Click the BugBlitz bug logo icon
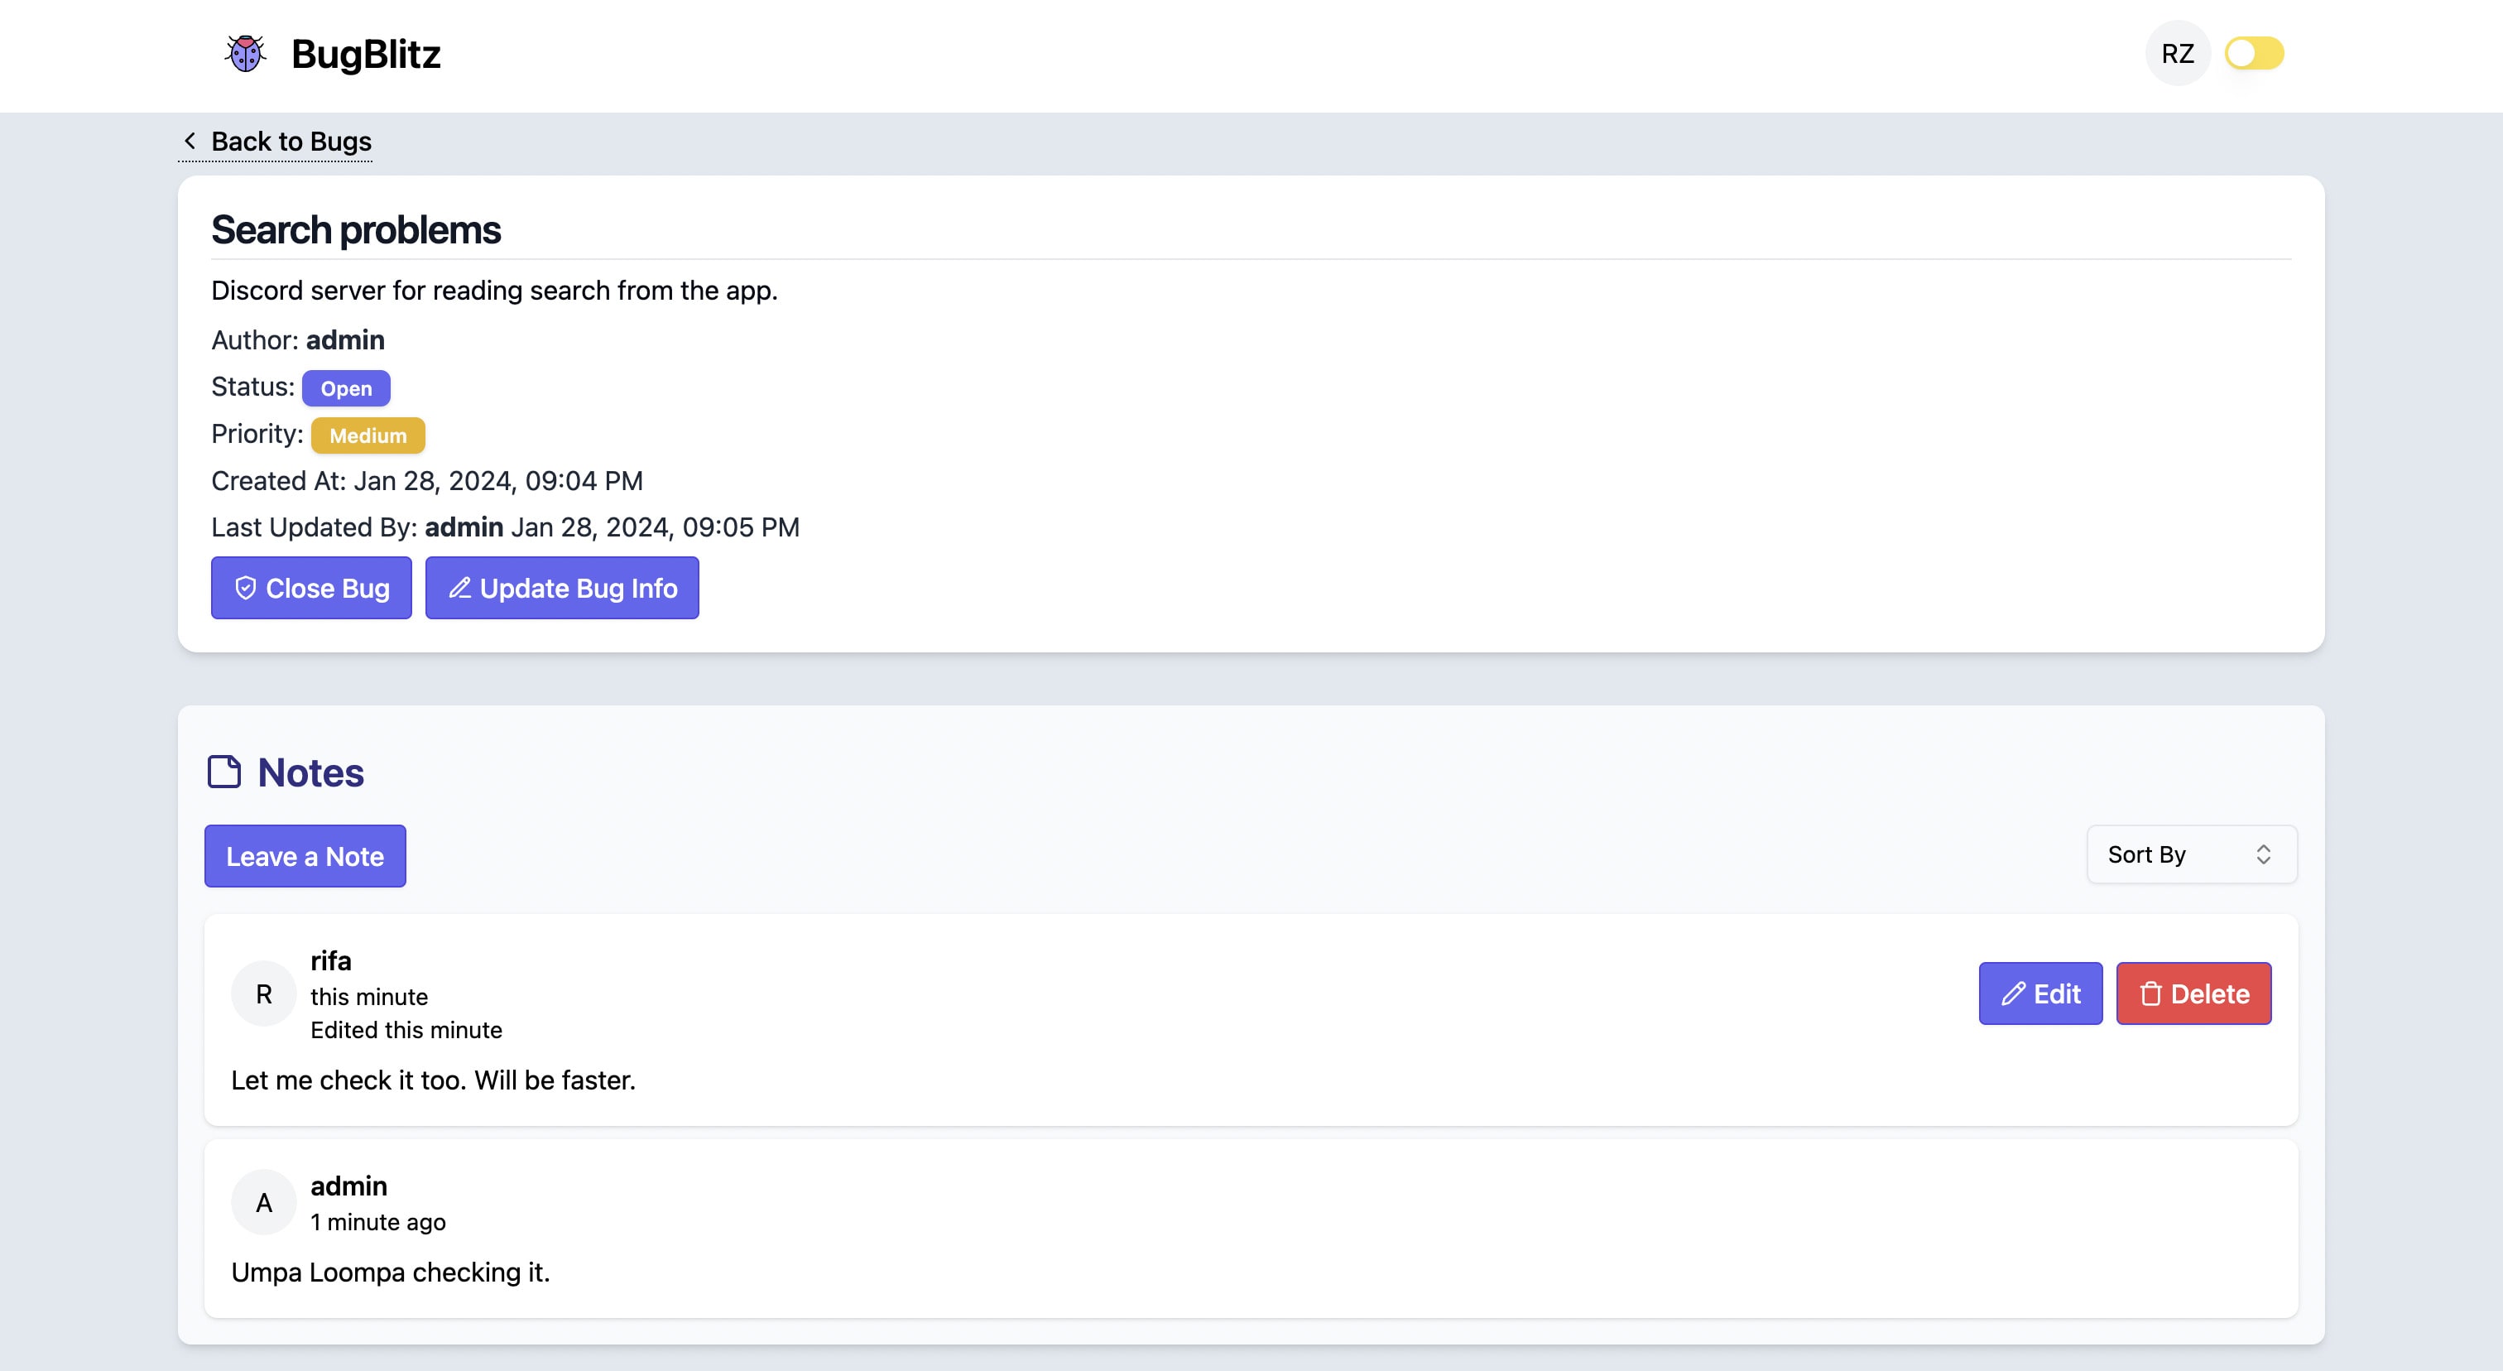Screen dimensions: 2503x1371 tap(243, 52)
